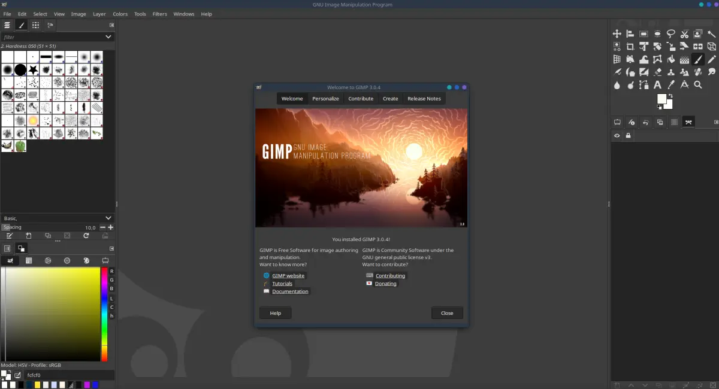The width and height of the screenshot is (719, 389).
Task: Click the rainbow hue slider strip
Action: point(104,314)
